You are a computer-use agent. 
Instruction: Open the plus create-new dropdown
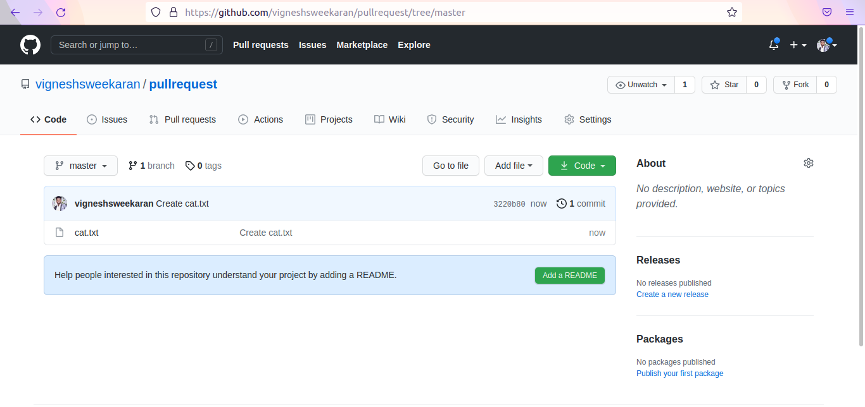click(x=797, y=45)
